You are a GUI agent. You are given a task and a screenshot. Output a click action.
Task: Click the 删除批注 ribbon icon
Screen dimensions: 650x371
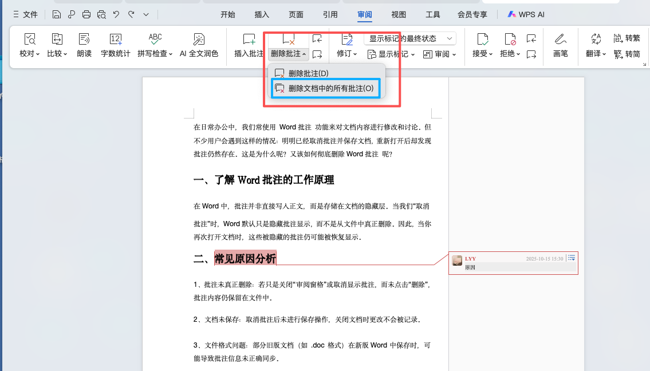(x=288, y=40)
